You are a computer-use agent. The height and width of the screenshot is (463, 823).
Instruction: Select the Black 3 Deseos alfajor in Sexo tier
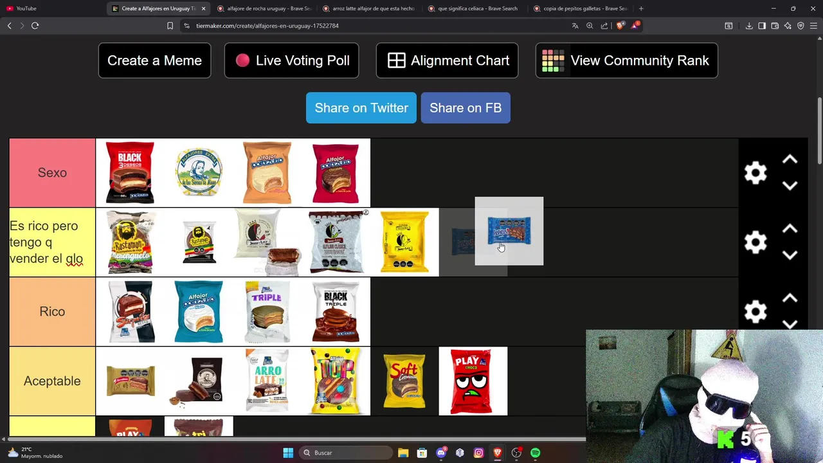130,173
